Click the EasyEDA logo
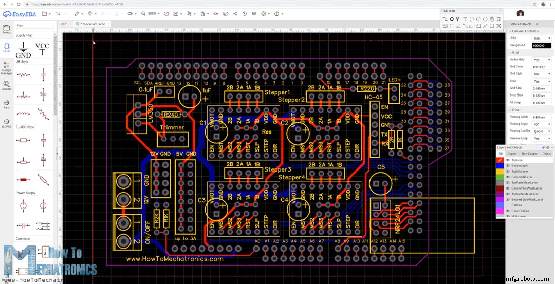Viewport: 555px width, 284px height. tap(18, 13)
